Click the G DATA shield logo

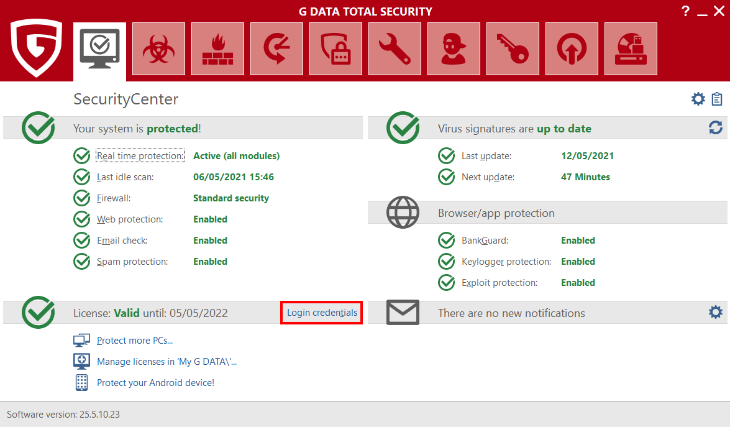[x=36, y=47]
